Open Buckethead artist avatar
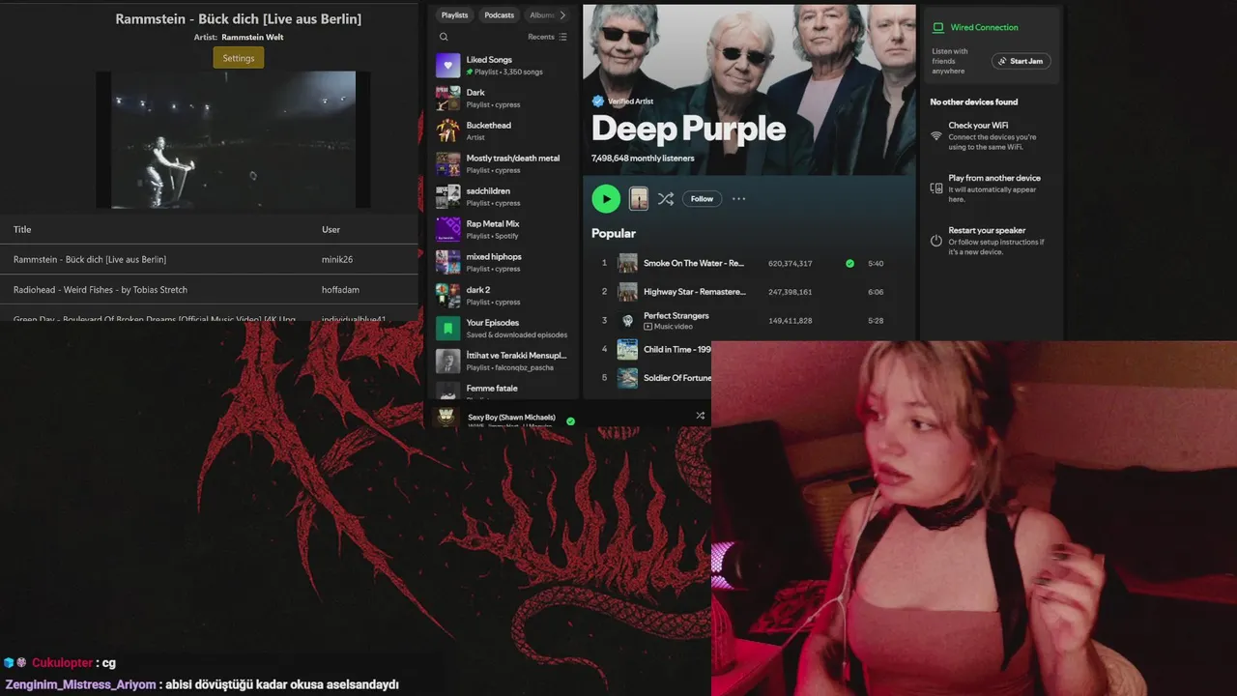Screen dimensions: 1237x696 447,131
